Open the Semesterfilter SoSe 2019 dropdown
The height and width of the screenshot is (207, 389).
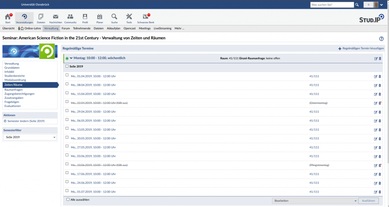point(30,137)
